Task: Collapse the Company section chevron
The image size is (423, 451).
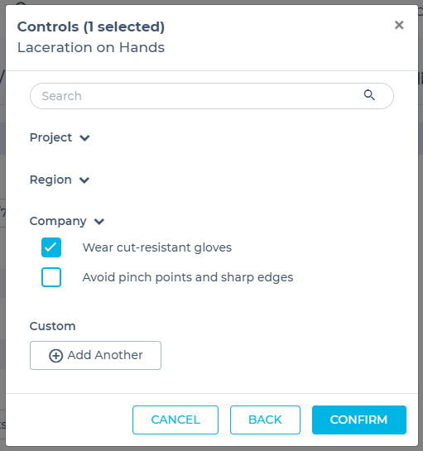Action: [x=99, y=222]
